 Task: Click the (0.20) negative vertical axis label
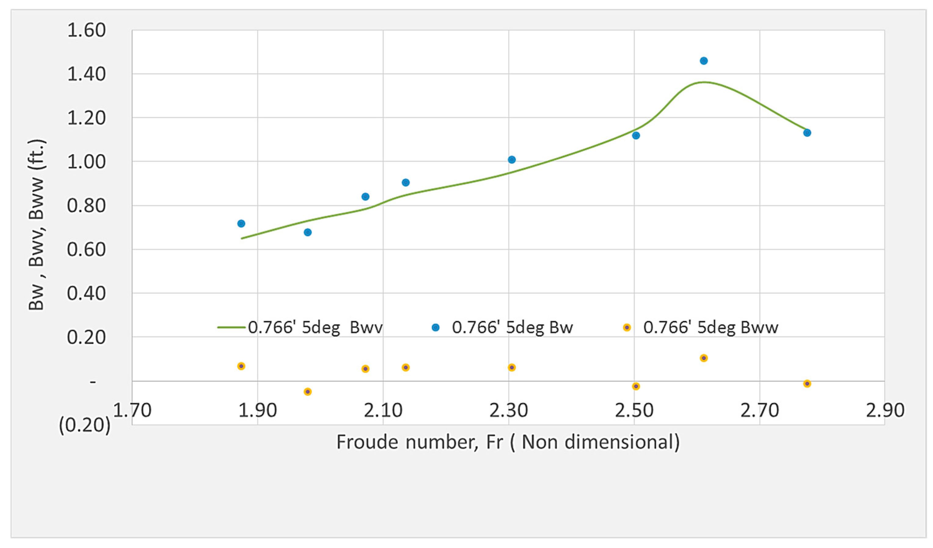click(x=85, y=425)
